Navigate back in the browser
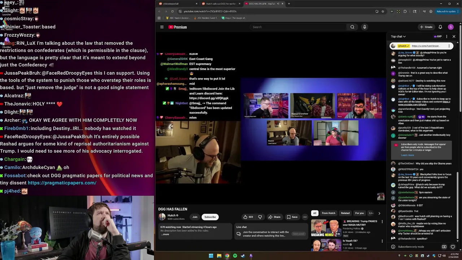Viewport: 462px width, 260px height. tap(159, 11)
